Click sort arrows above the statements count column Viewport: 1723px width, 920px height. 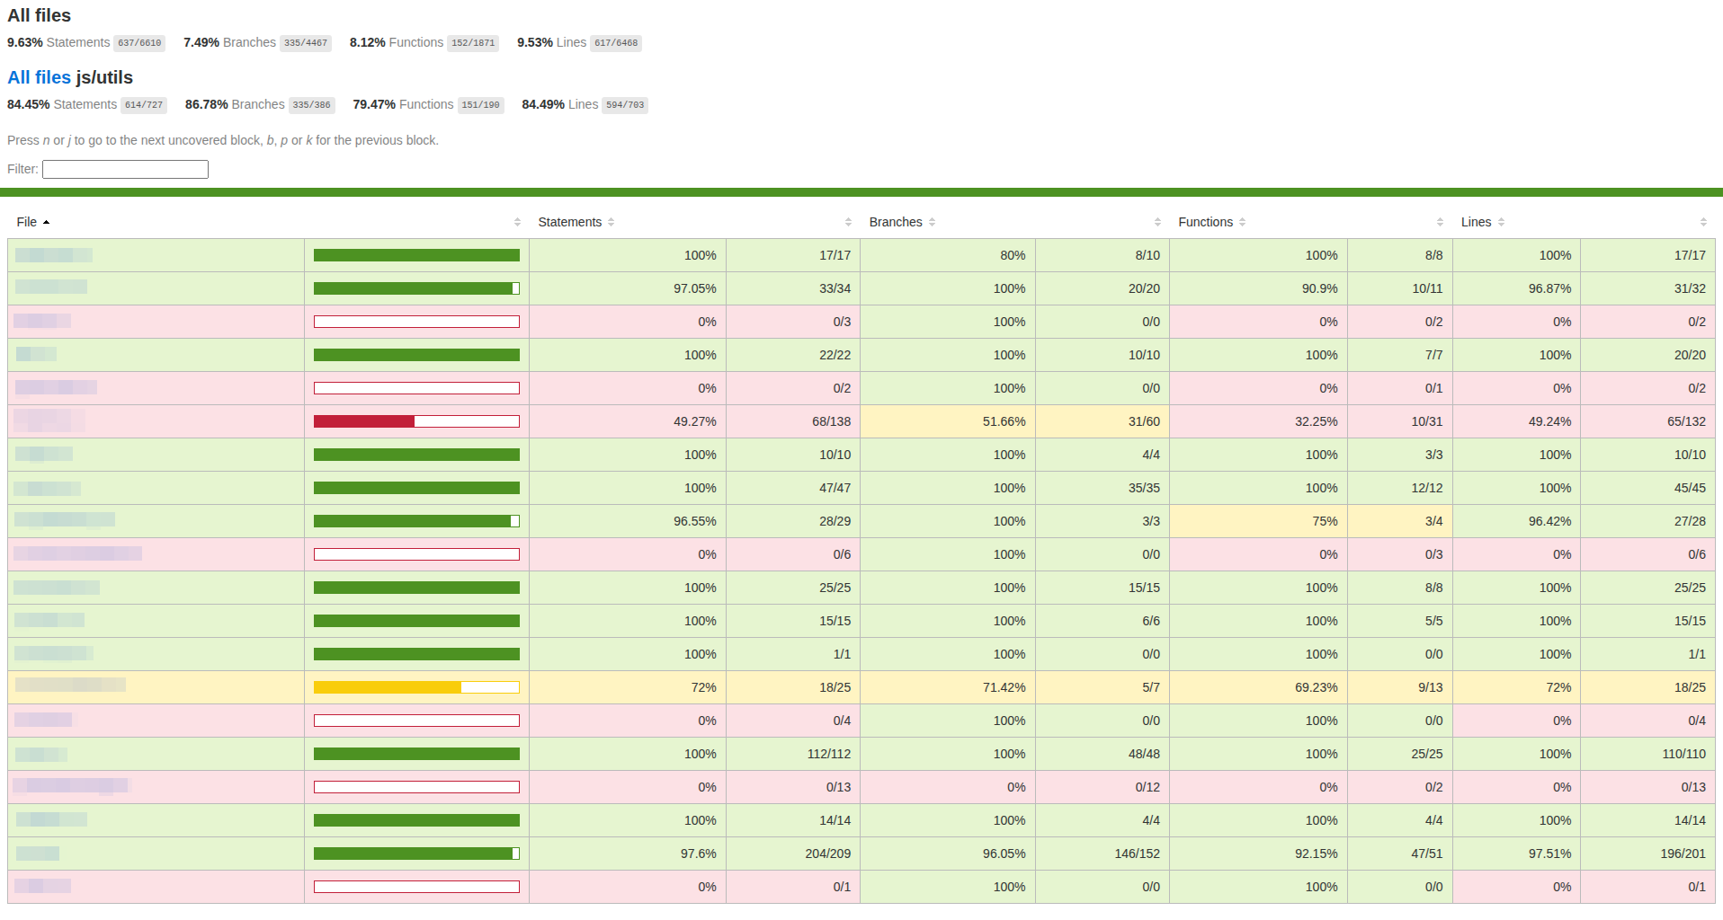[847, 222]
